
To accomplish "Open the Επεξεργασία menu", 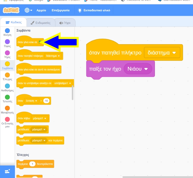I will pyautogui.click(x=60, y=10).
